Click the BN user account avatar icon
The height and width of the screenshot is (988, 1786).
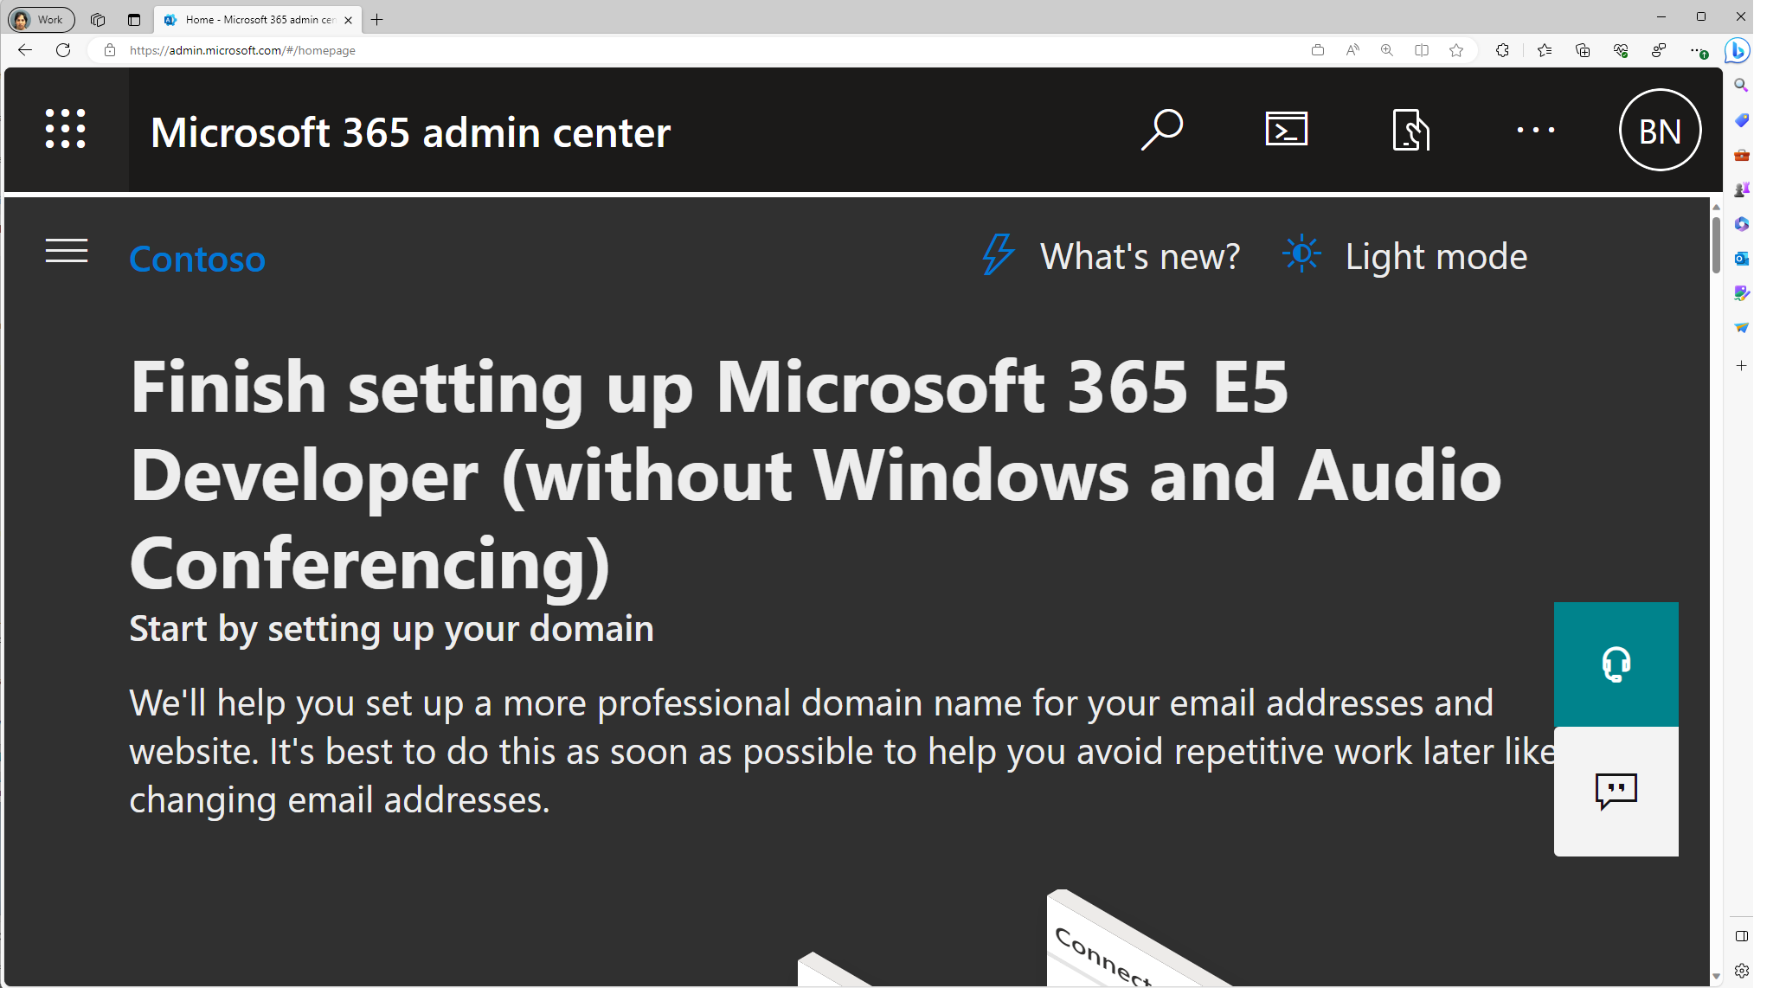[x=1661, y=130]
